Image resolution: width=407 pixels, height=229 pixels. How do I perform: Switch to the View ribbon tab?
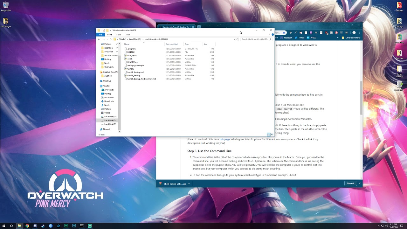[128, 35]
